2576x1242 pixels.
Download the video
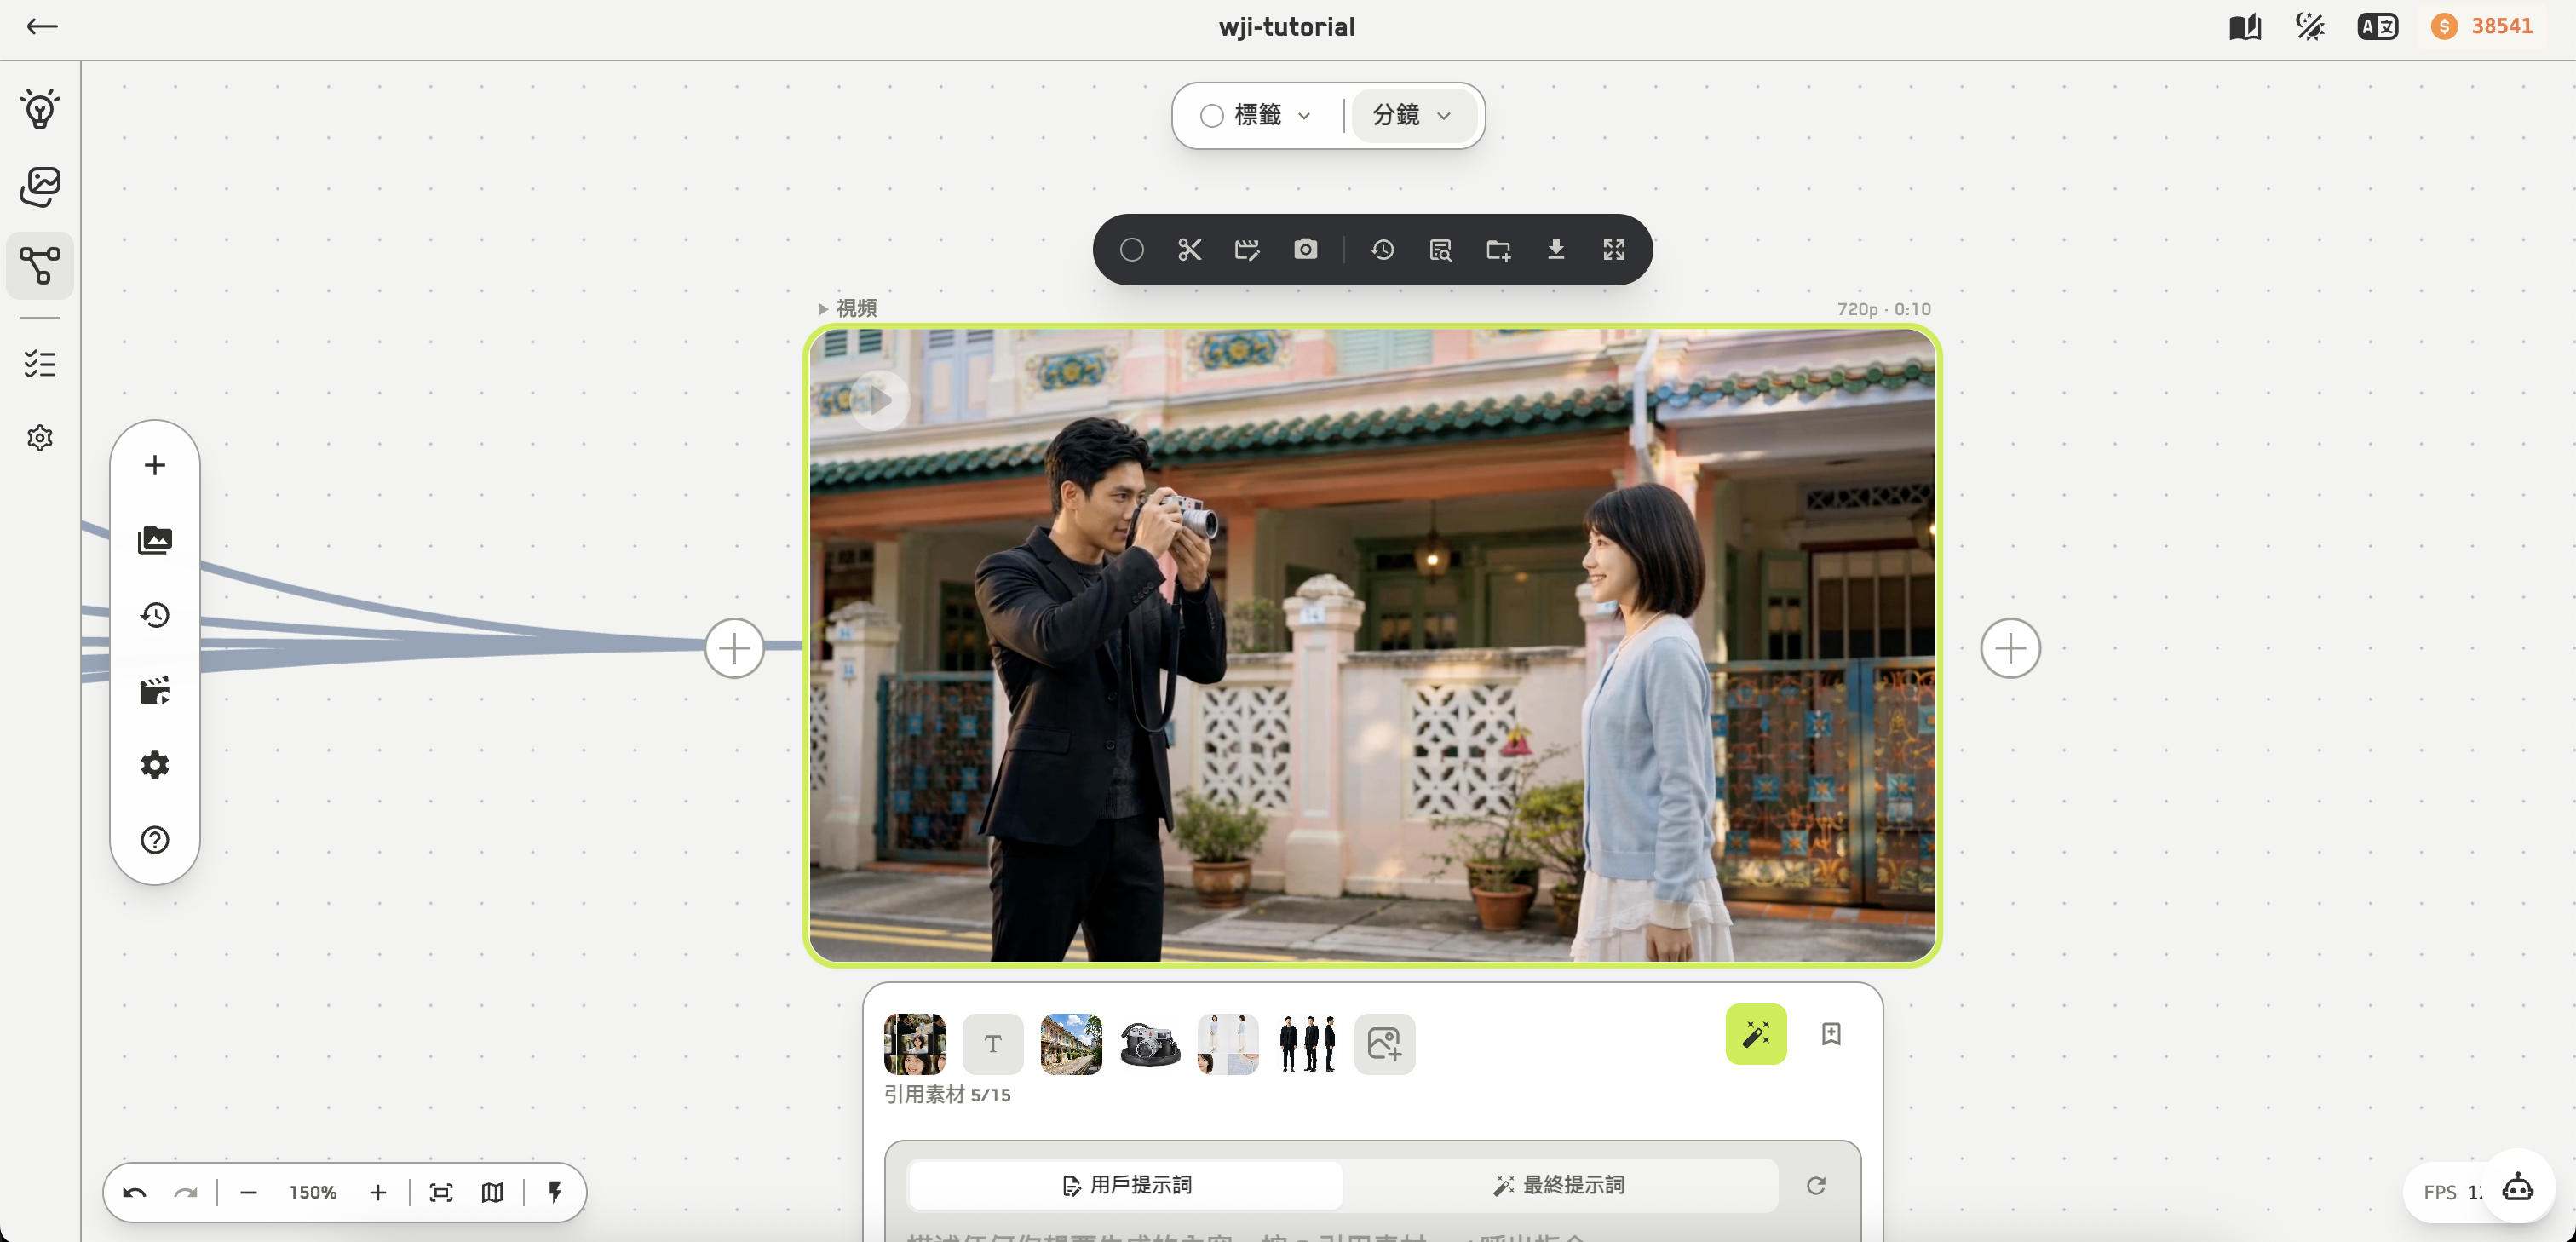tap(1556, 250)
